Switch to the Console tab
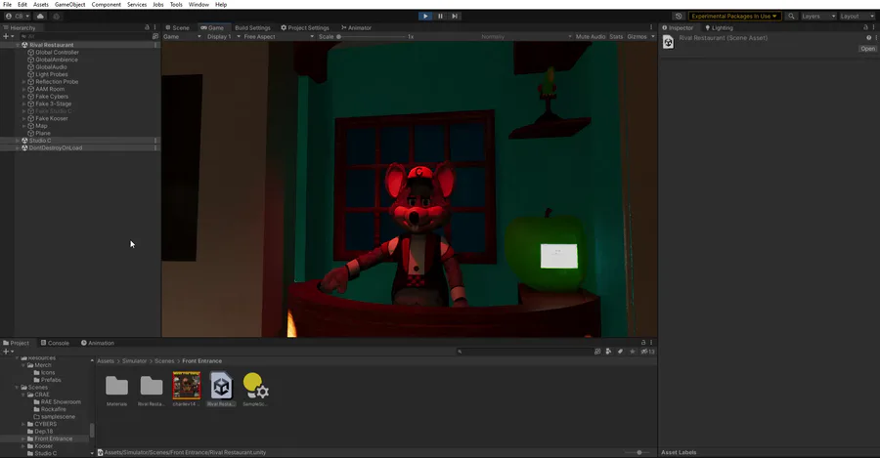Viewport: 880px width, 458px height. [x=55, y=343]
